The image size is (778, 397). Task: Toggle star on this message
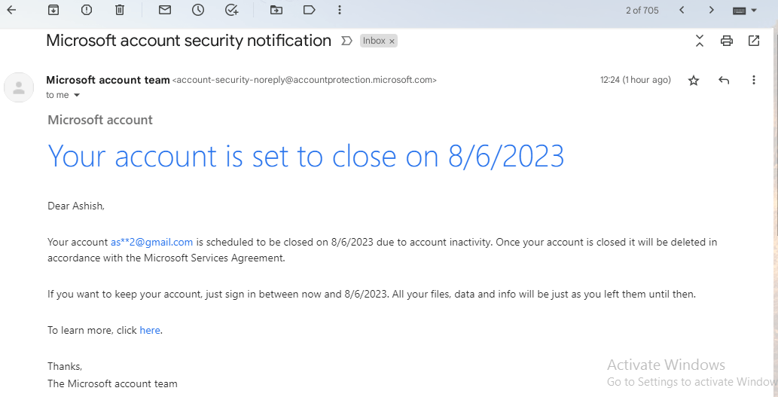[x=694, y=80]
